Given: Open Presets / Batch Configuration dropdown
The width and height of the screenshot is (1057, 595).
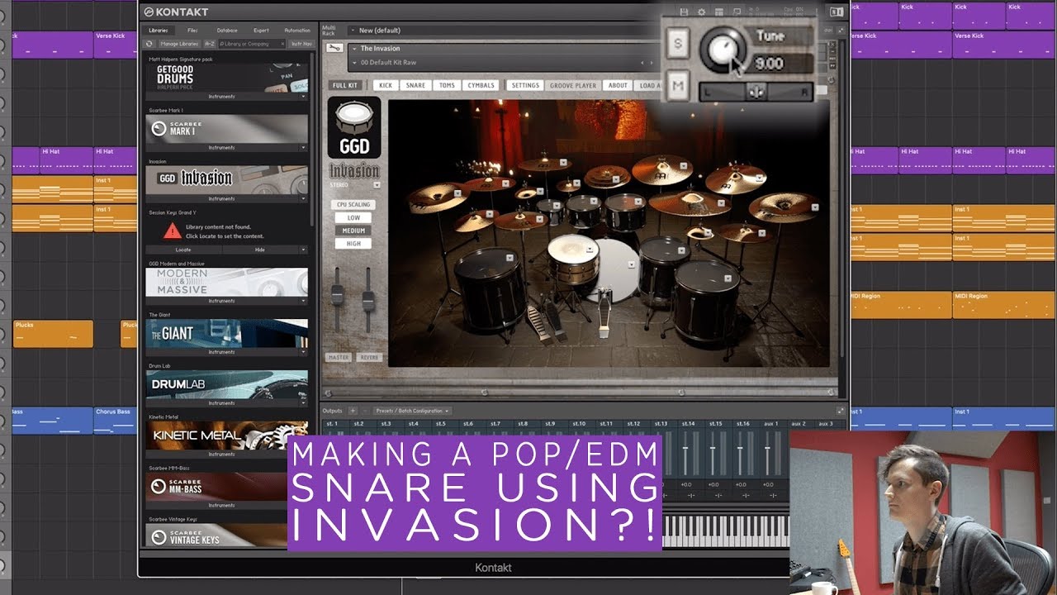Looking at the screenshot, I should tap(412, 411).
